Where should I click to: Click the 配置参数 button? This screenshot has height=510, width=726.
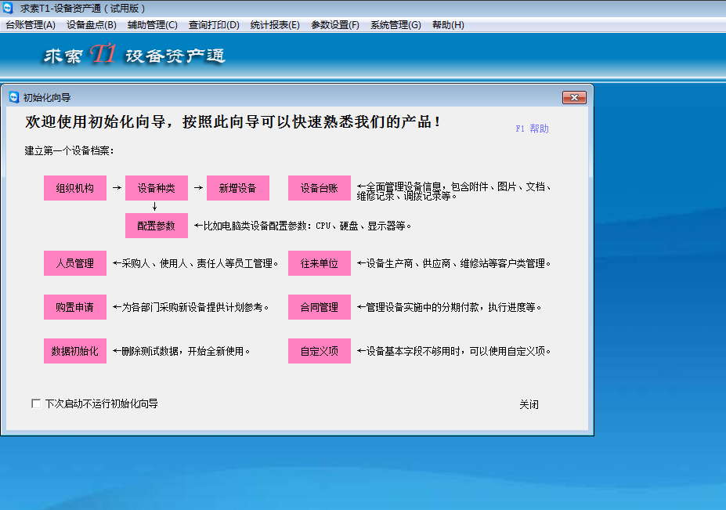coord(157,226)
